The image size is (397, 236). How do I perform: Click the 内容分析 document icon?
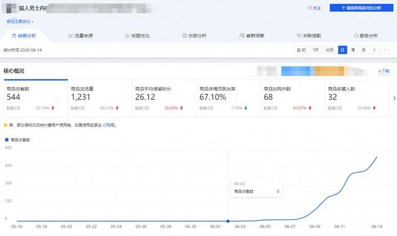click(x=185, y=36)
